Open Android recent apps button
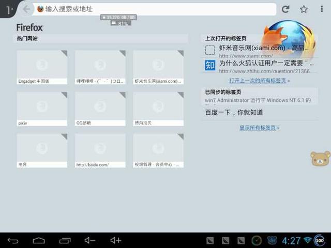This screenshot has width=331, height=248. click(65, 240)
